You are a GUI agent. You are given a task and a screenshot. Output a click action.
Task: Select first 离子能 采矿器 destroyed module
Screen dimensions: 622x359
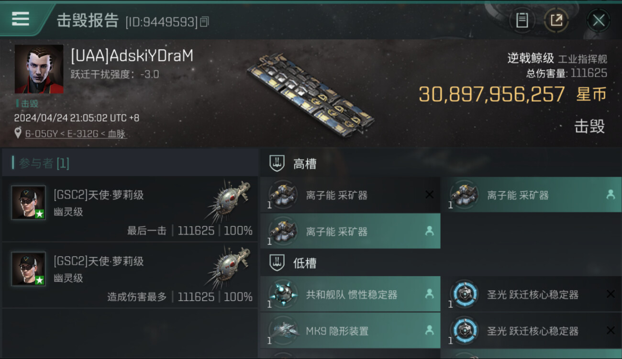point(350,195)
